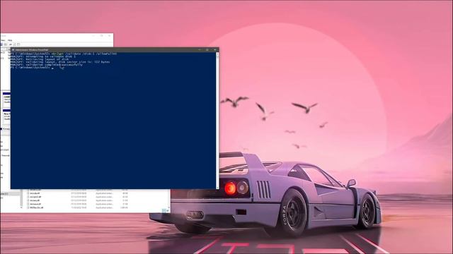Minimize the Disk Management window behind PowerShell
This screenshot has width=453, height=254.
tap(93, 36)
